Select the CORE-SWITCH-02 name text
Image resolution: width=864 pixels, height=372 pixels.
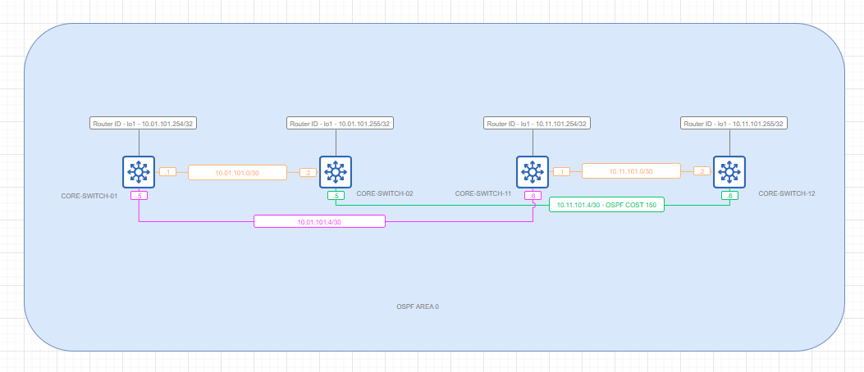385,194
